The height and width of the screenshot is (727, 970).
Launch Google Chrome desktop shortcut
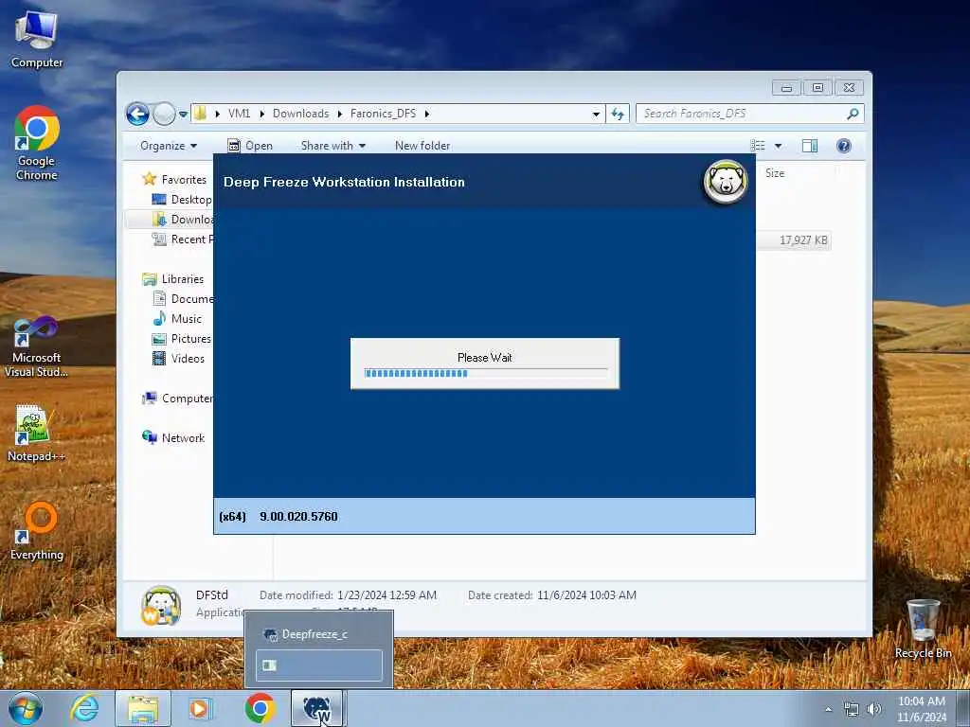pyautogui.click(x=37, y=144)
